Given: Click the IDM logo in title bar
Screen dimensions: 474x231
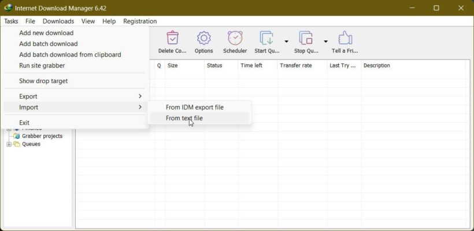Looking at the screenshot, I should 8,8.
